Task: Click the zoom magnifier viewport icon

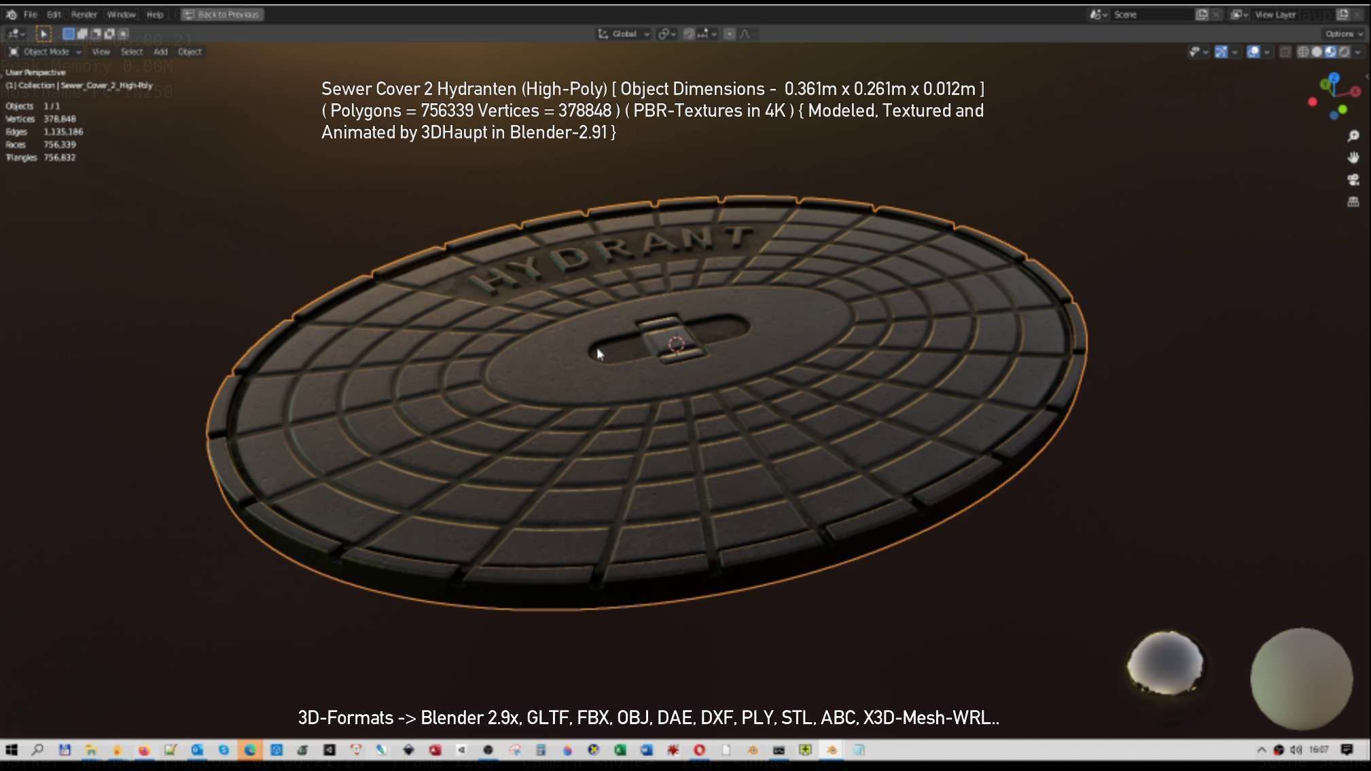Action: click(1353, 136)
